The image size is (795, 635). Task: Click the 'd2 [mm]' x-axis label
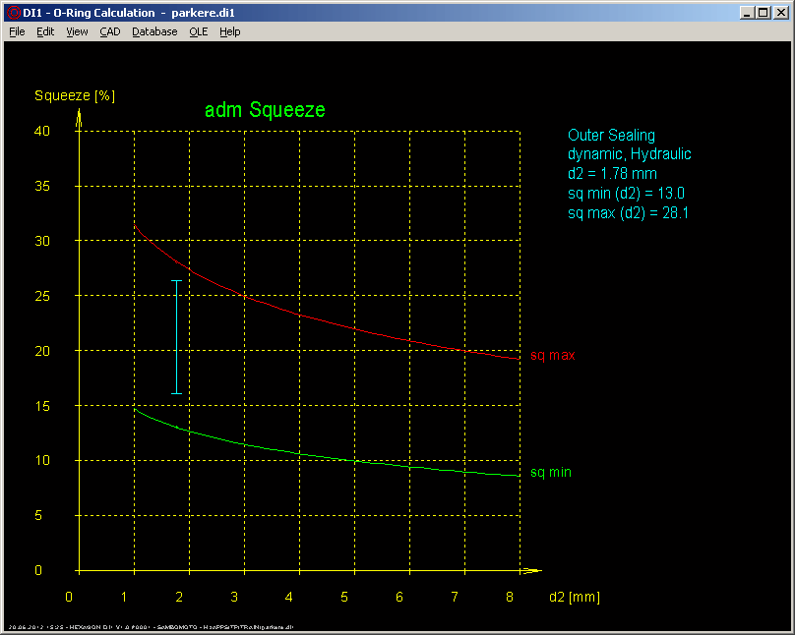[575, 597]
